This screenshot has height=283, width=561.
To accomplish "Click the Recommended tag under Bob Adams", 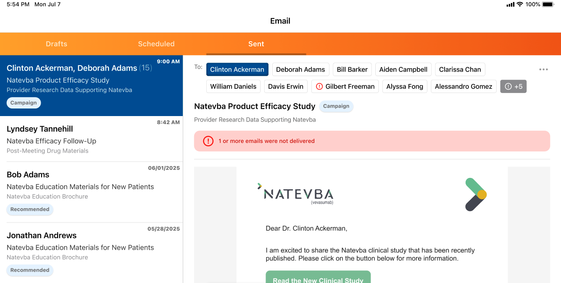I will [x=30, y=209].
